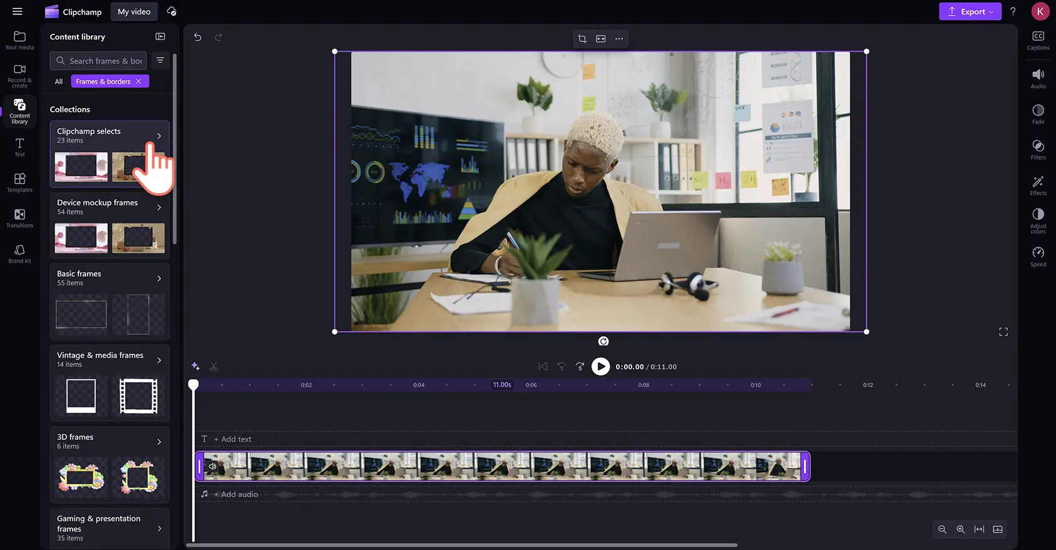Zoom in the timeline
The height and width of the screenshot is (550, 1056).
click(961, 529)
